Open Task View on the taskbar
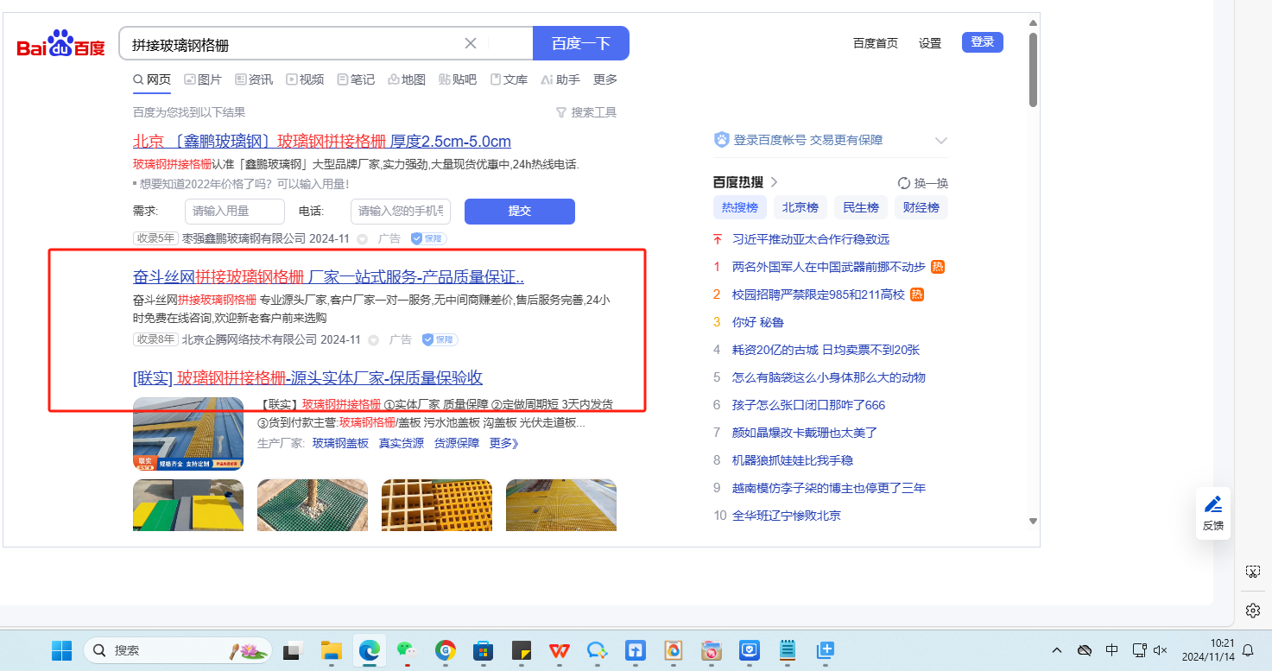Image resolution: width=1272 pixels, height=671 pixels. click(x=294, y=650)
